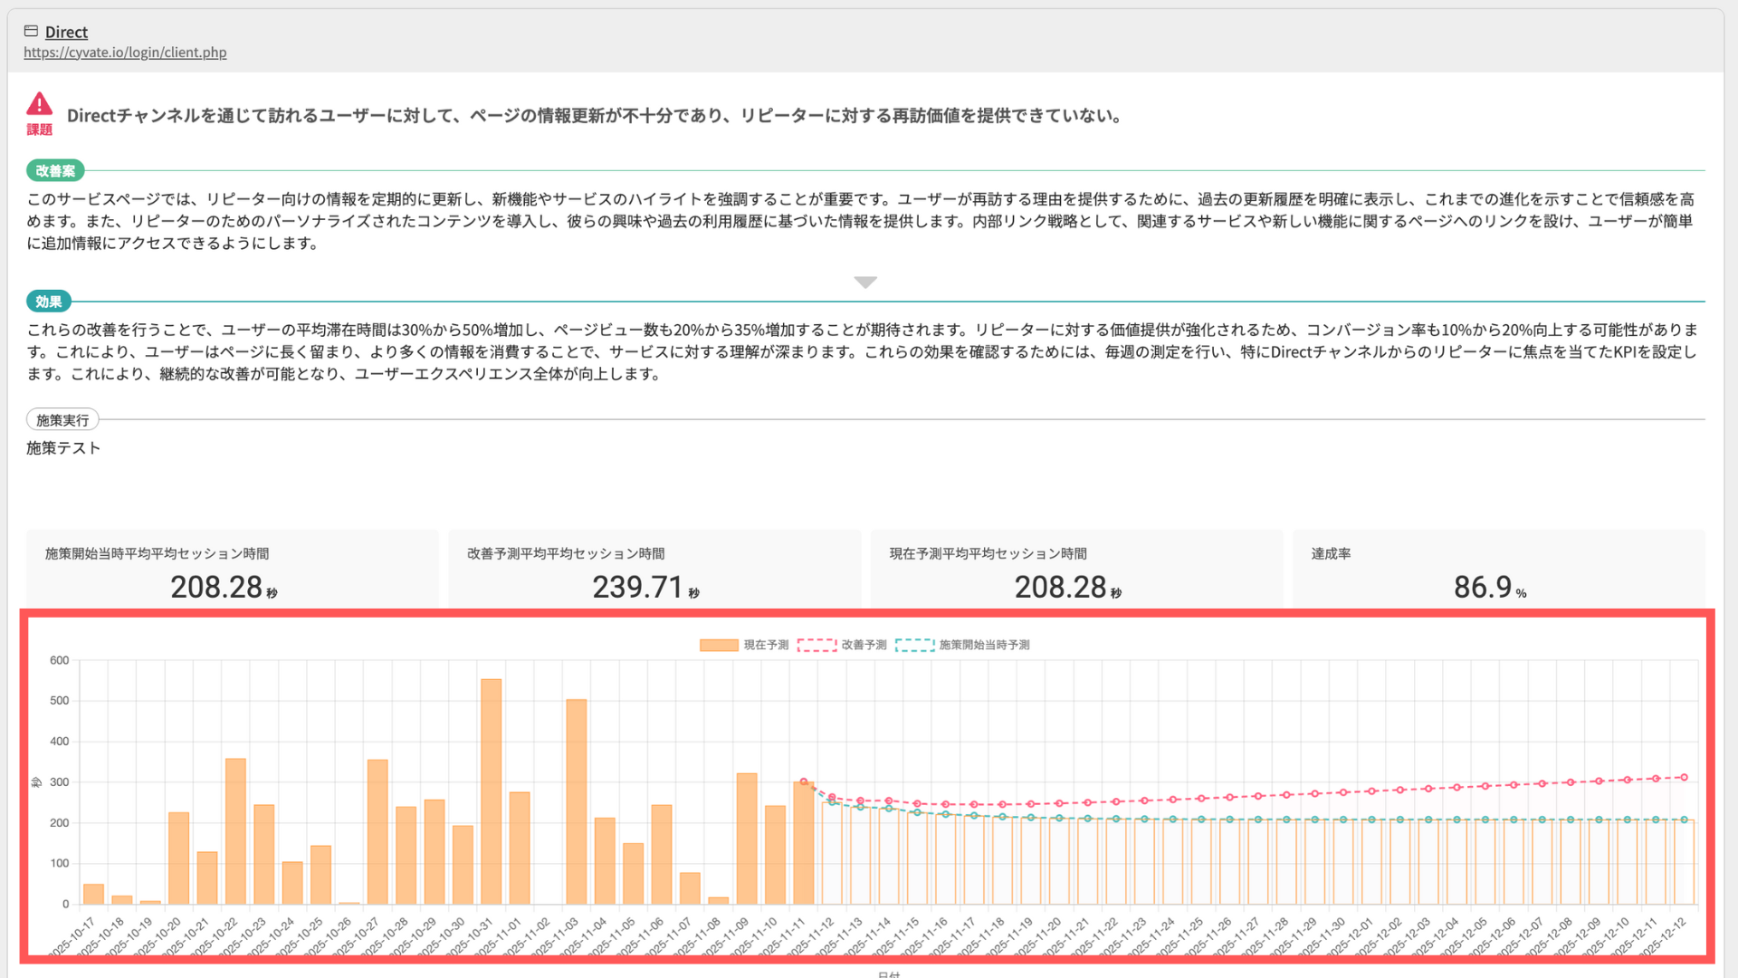Open the Direct heading link

coord(66,32)
